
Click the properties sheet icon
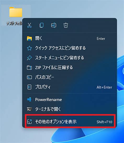pos(29,87)
